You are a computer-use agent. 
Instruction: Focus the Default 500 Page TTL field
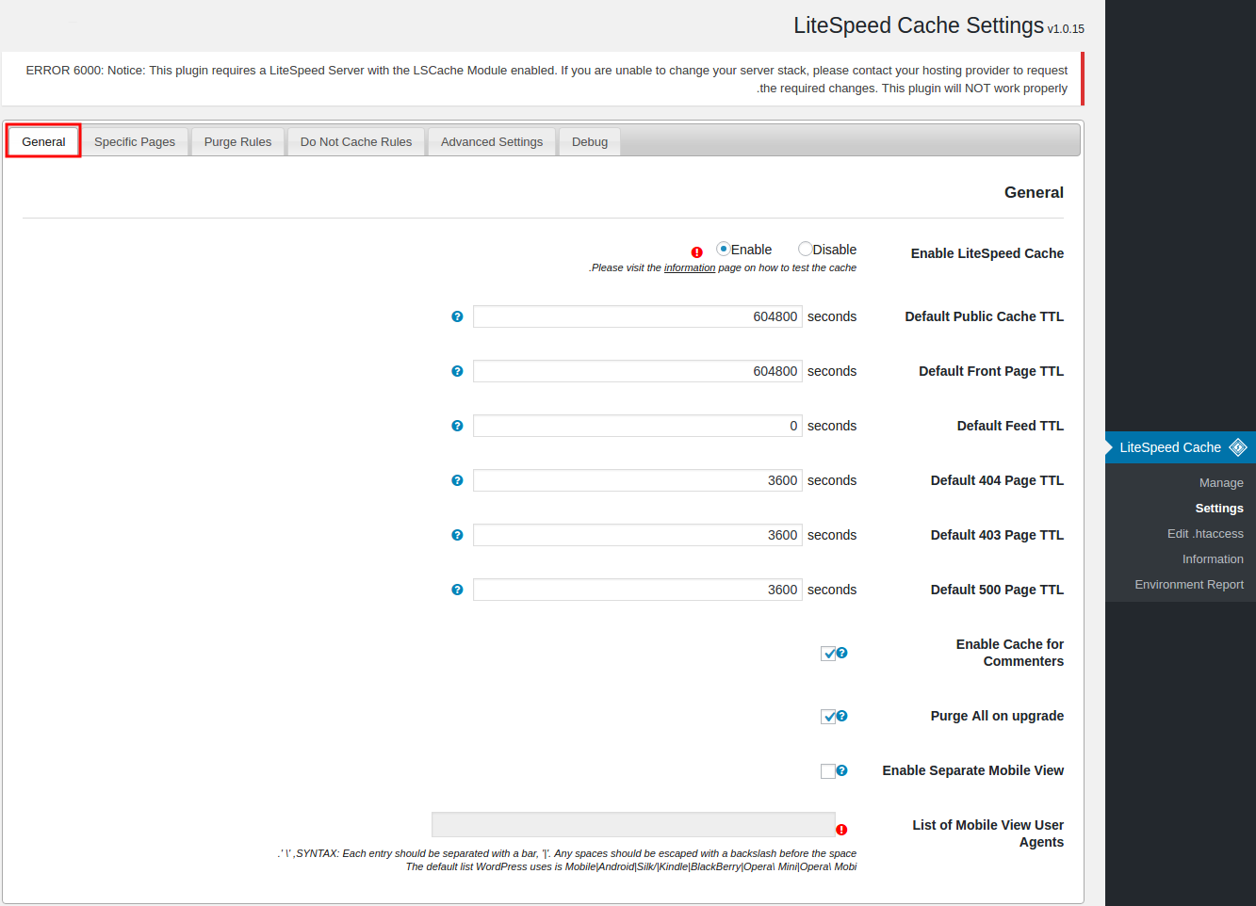638,590
